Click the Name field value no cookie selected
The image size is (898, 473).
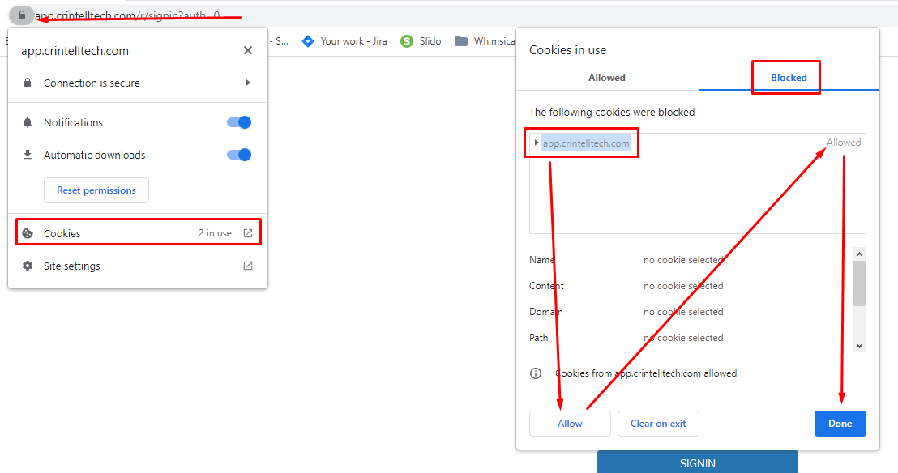[x=683, y=260]
